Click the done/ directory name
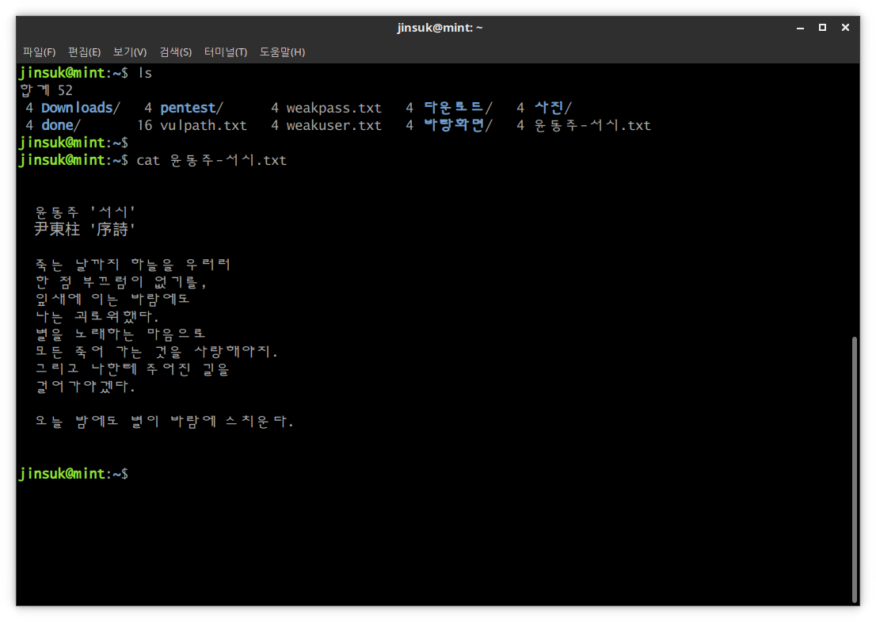 (x=61, y=125)
